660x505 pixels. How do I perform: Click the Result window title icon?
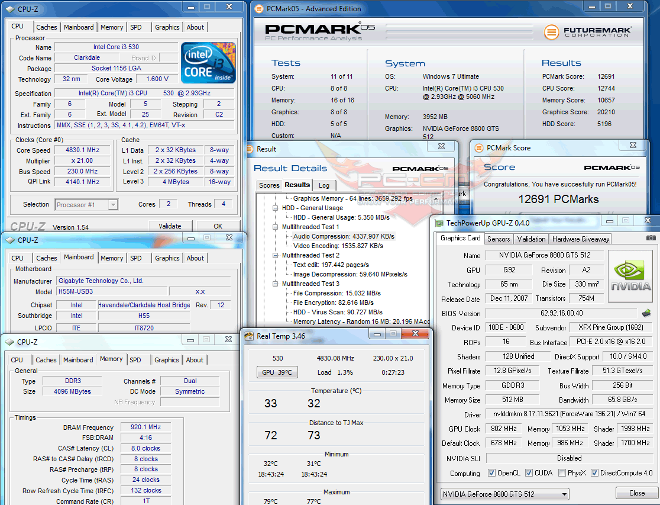[x=250, y=149]
